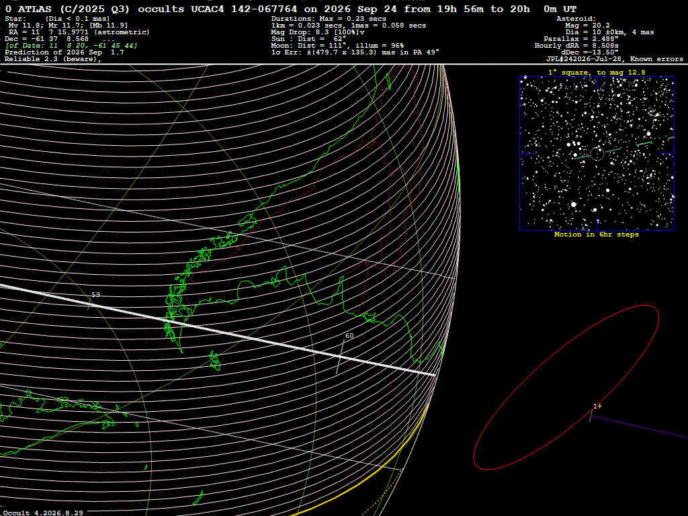Click the target star circle in the star chart
This screenshot has height=516, width=688.
[597, 154]
